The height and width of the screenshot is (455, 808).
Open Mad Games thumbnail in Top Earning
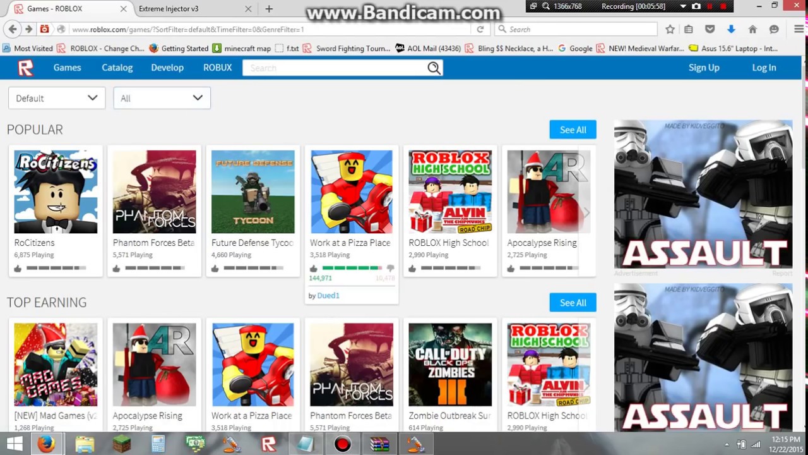[x=56, y=365]
